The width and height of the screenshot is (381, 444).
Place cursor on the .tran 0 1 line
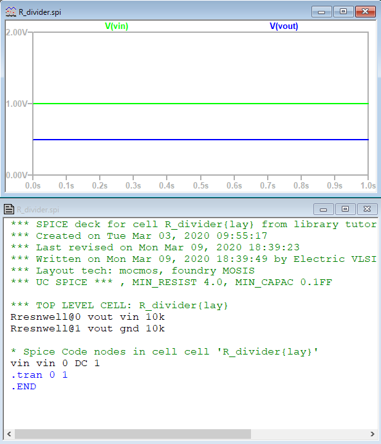[39, 375]
